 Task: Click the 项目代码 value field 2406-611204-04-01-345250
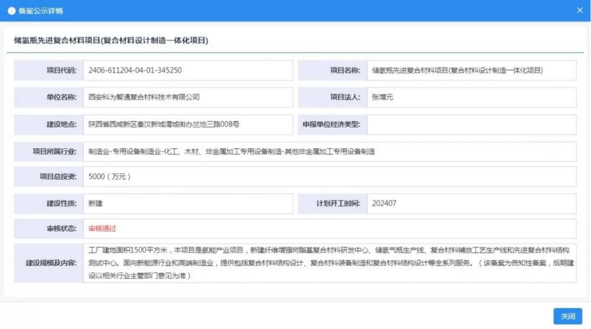click(x=188, y=70)
